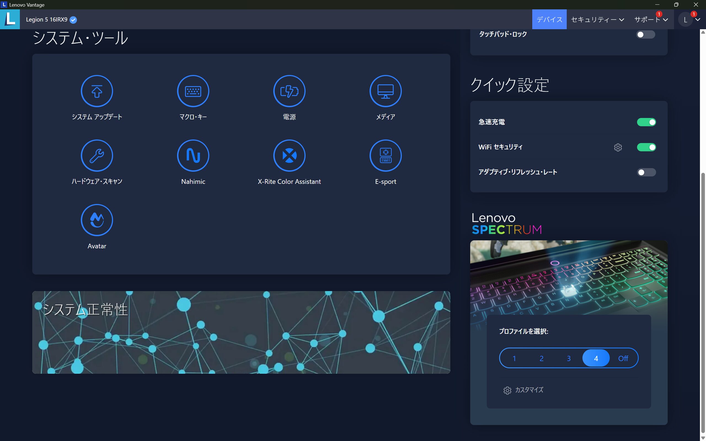Expand the account dropdown chevron

(697, 20)
